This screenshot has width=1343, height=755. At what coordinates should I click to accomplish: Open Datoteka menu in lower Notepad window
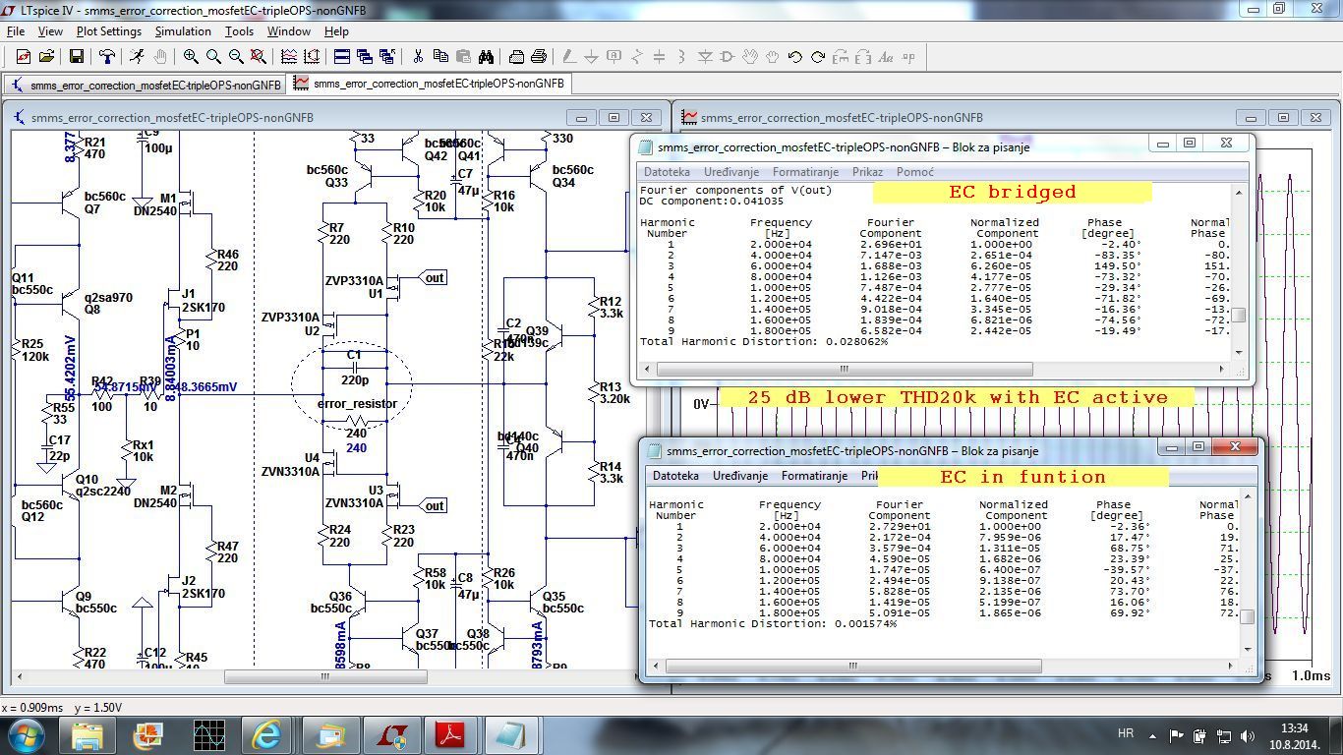[675, 476]
